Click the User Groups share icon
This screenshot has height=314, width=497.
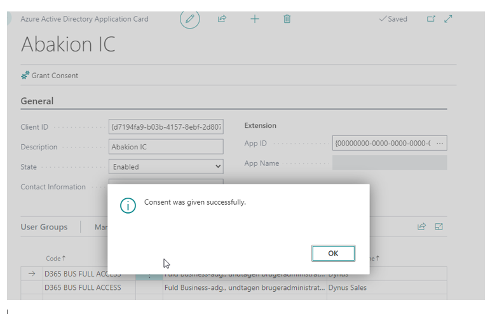(421, 226)
